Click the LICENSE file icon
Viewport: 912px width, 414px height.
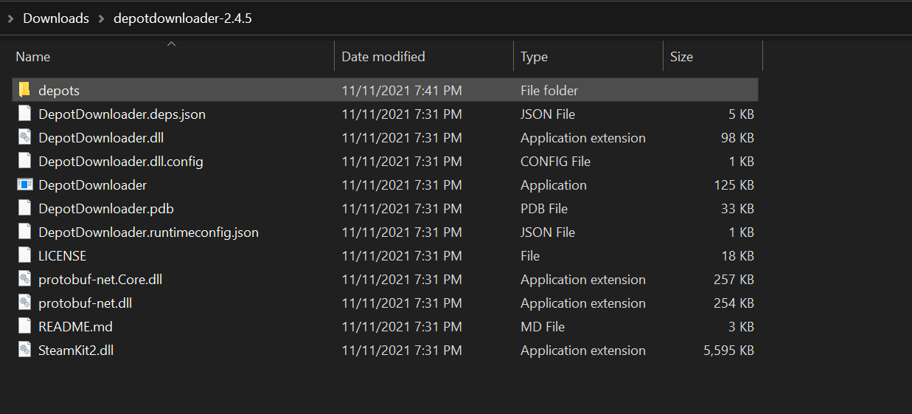click(24, 255)
